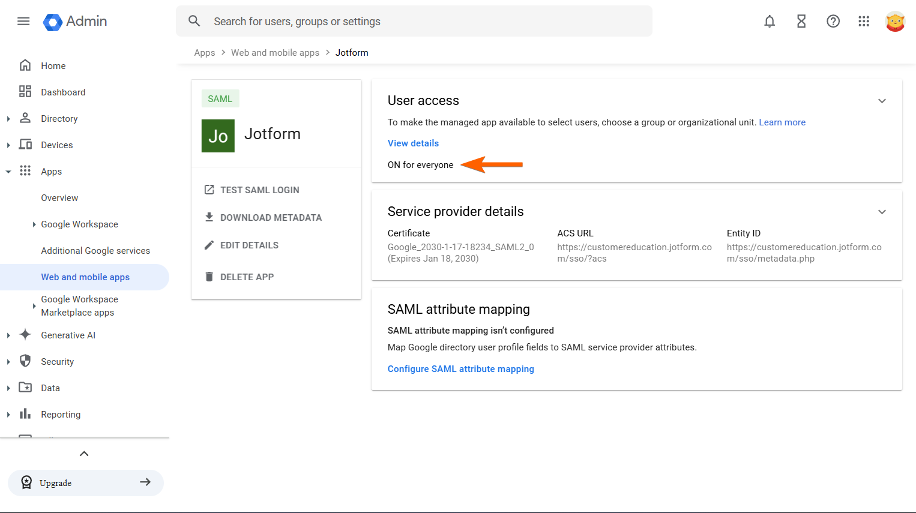Collapse the User access section chevron
This screenshot has height=513, width=916.
pyautogui.click(x=882, y=101)
